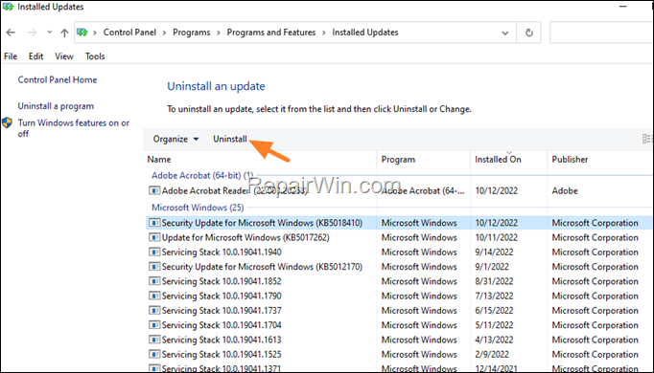Open chevron after Programs and Features breadcrumb

[324, 33]
